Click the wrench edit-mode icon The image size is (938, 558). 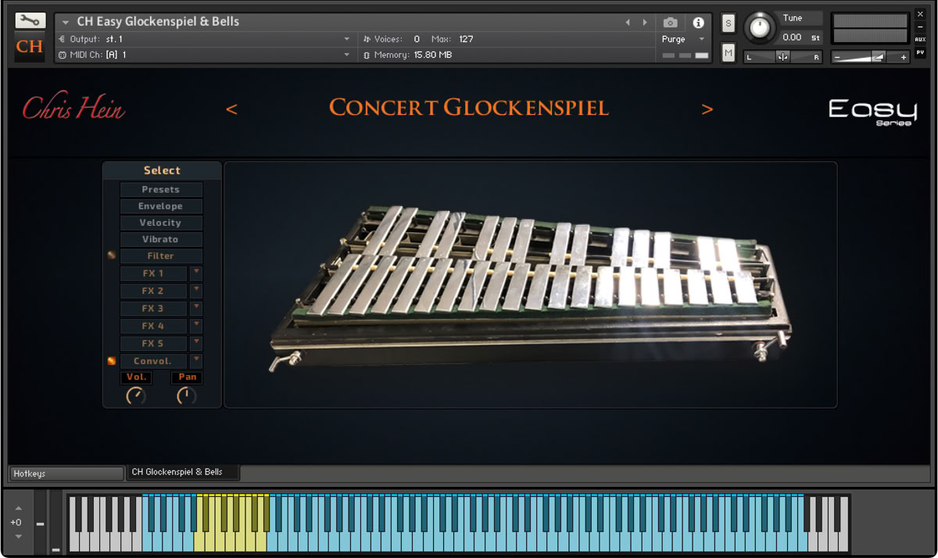(x=30, y=21)
